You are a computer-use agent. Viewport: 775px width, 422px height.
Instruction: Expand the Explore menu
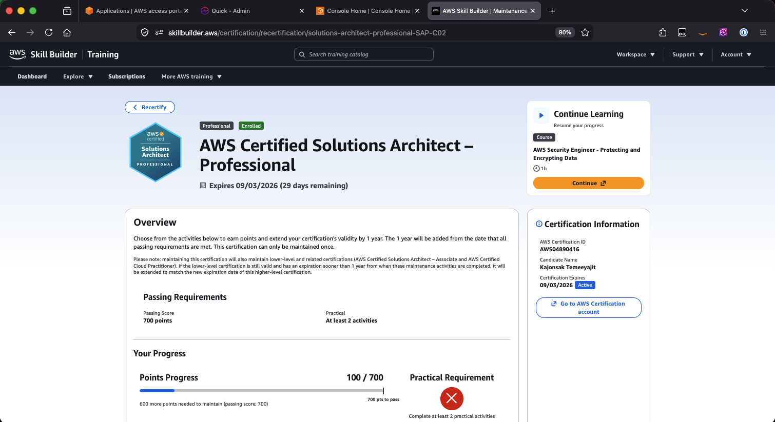point(78,76)
